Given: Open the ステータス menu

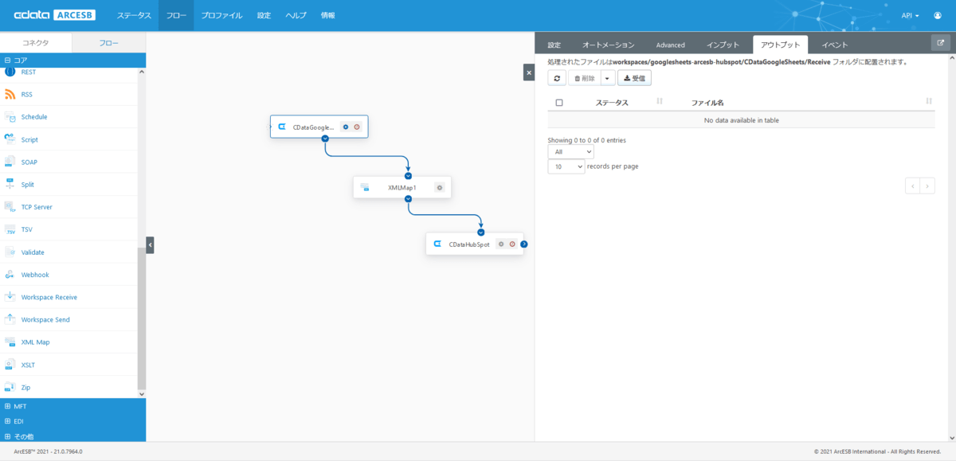Looking at the screenshot, I should [134, 15].
